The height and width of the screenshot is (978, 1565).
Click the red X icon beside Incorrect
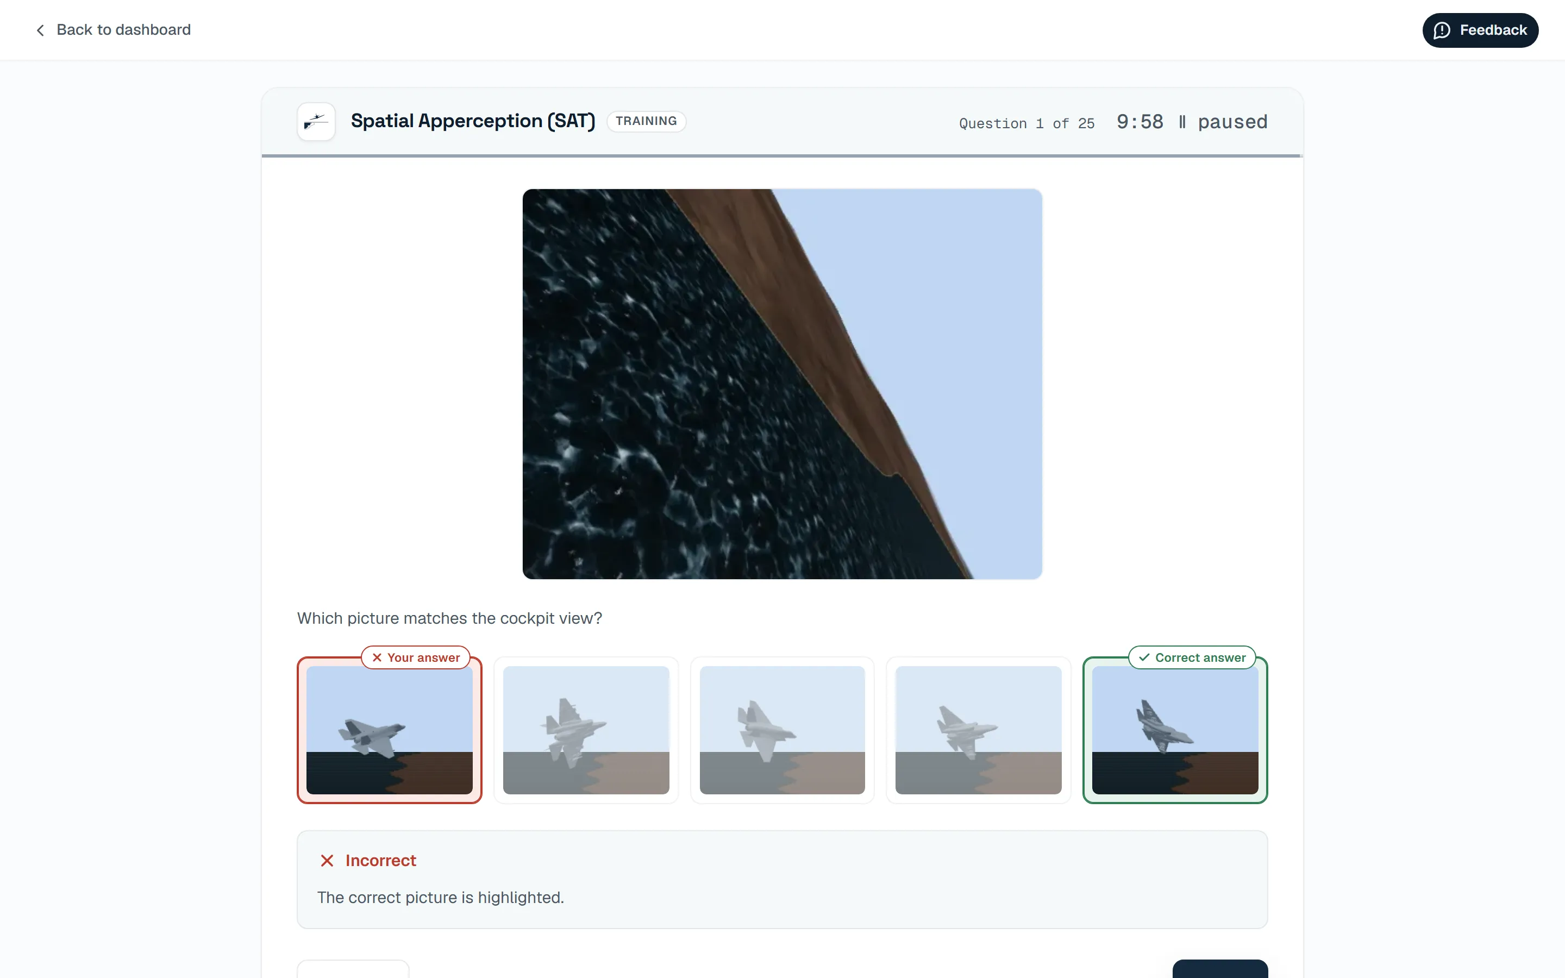tap(327, 860)
